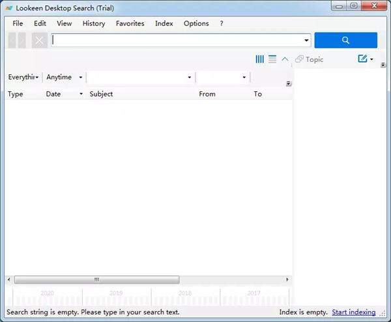This screenshot has height=322, width=391.
Task: Click the clear search X button
Action: 40,40
